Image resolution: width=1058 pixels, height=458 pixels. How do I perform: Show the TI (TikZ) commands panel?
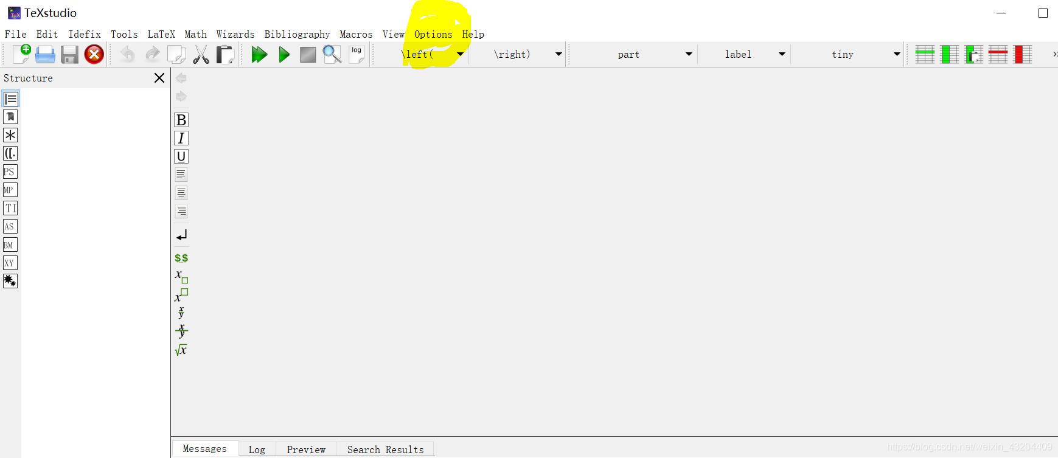point(10,208)
